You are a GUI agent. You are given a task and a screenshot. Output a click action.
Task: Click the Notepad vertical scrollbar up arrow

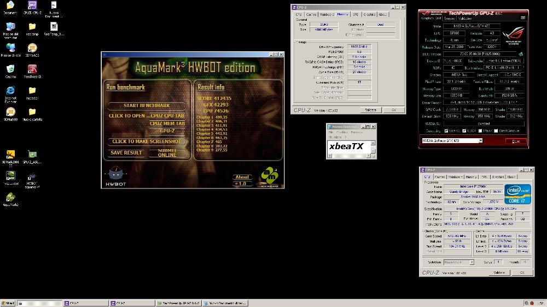(x=373, y=143)
